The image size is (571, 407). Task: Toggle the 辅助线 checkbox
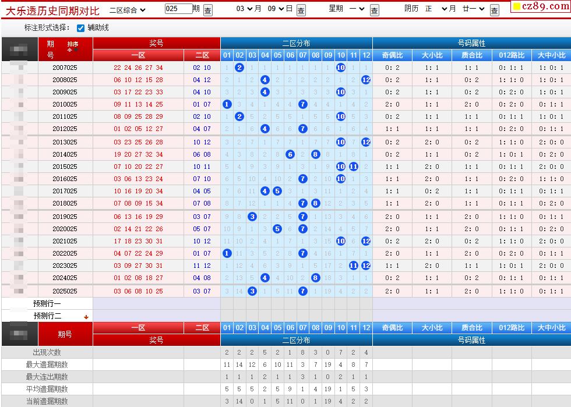click(81, 28)
